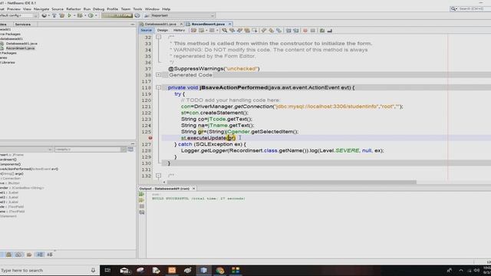This screenshot has width=491, height=276.
Task: Click the search magnifier icon at top right
Action: 453,8
